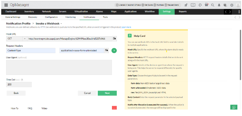242x116 pixels.
Task: Click the Cancel button
Action: (87, 93)
